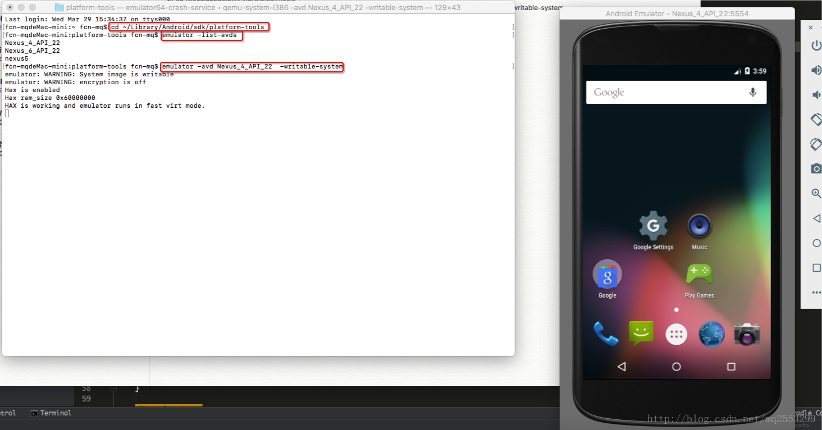Click the 'Last login' line in Terminal
822x430 pixels.
pos(87,19)
